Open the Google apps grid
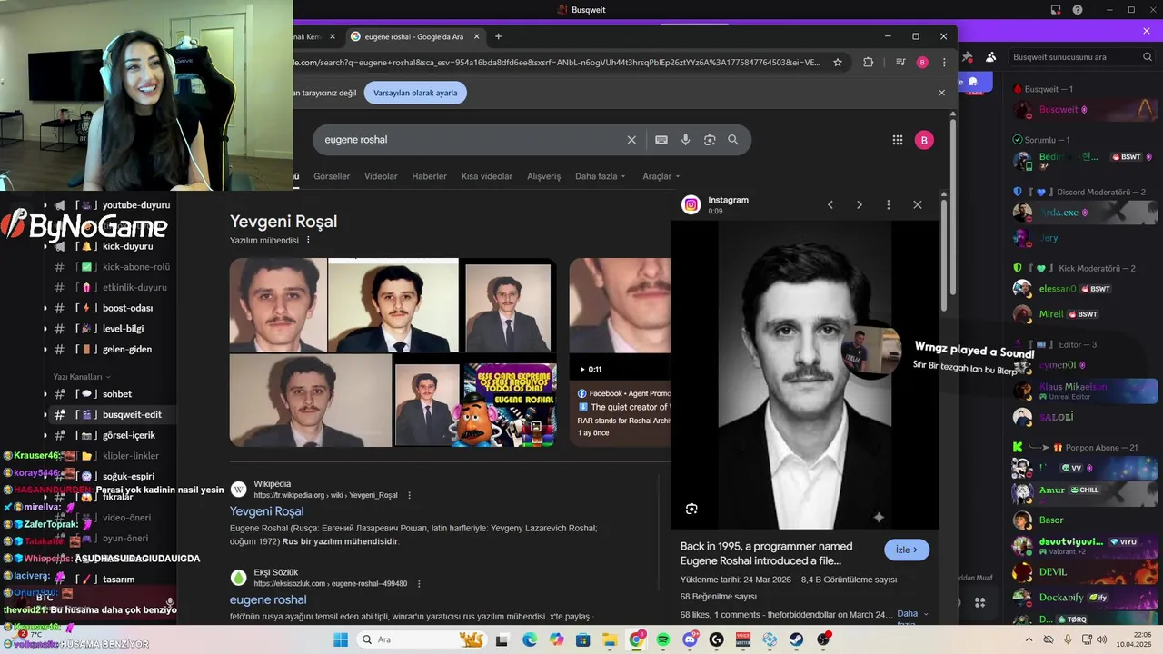Screen dimensions: 1163x654 pyautogui.click(x=897, y=140)
